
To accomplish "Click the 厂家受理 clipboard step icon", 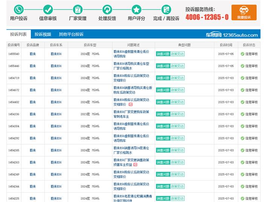I will 78,9.
